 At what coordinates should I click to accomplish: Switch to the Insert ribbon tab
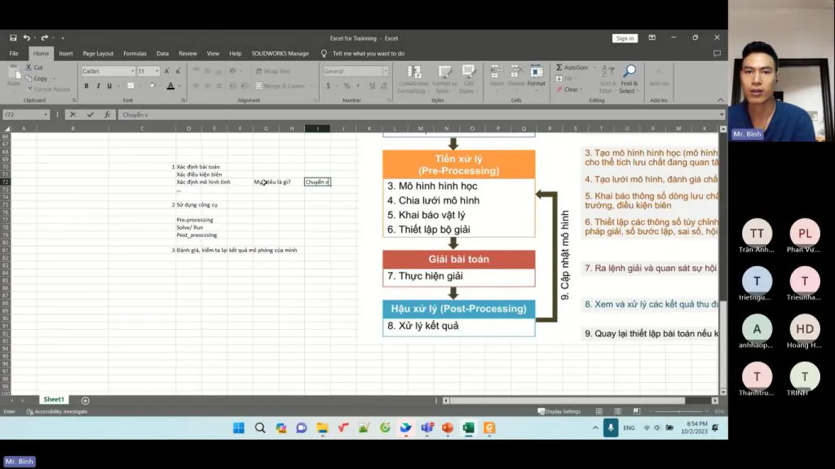tap(66, 53)
